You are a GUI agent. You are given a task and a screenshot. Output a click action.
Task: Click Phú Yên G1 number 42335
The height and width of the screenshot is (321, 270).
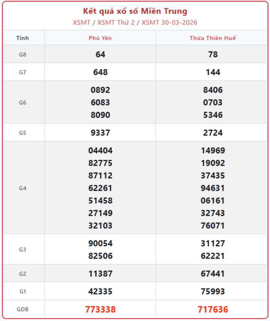pos(100,291)
